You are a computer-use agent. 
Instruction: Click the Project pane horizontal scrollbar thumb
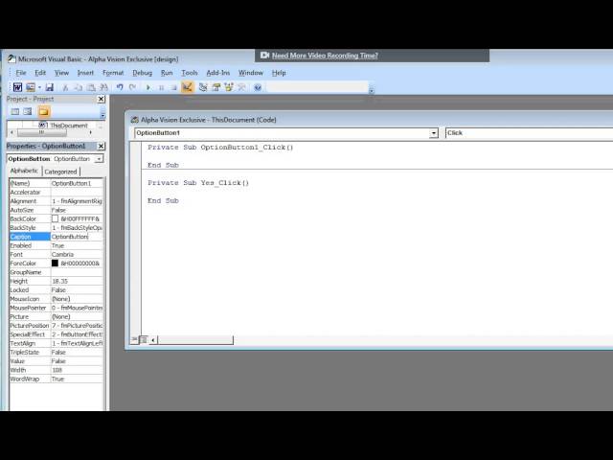pos(42,132)
